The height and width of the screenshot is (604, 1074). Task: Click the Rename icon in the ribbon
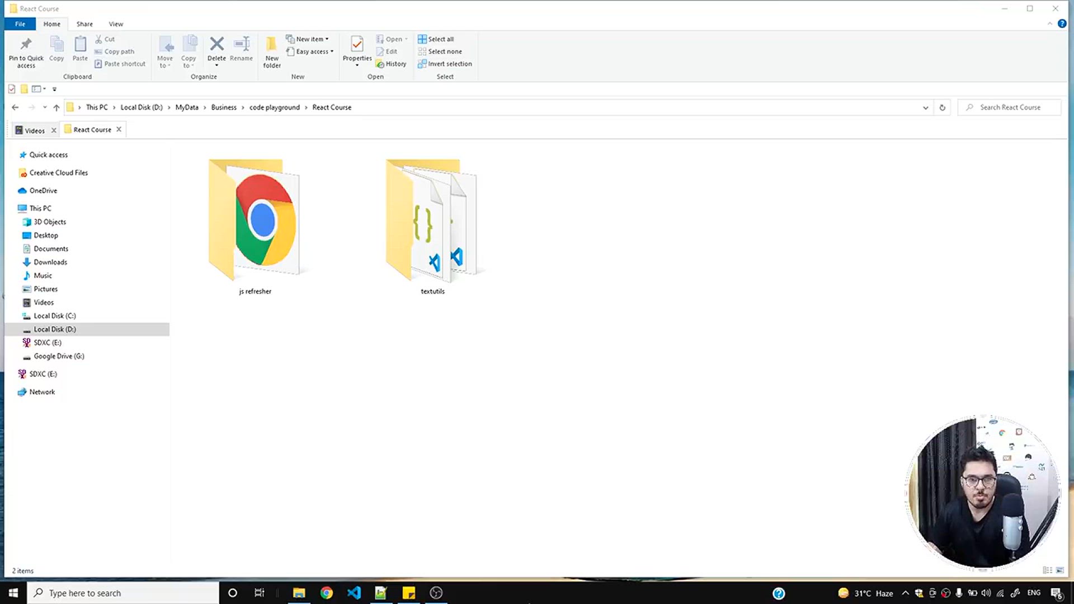(241, 49)
